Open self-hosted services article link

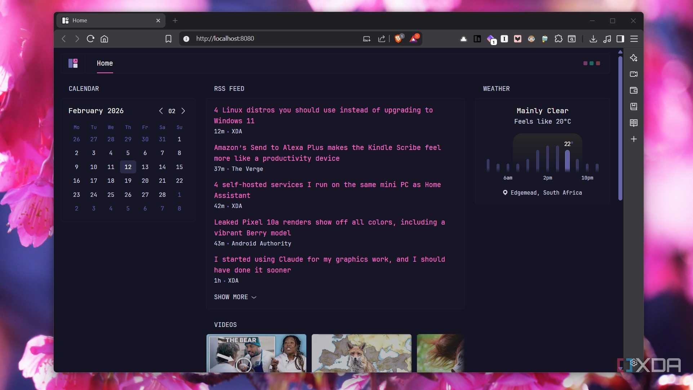click(327, 190)
